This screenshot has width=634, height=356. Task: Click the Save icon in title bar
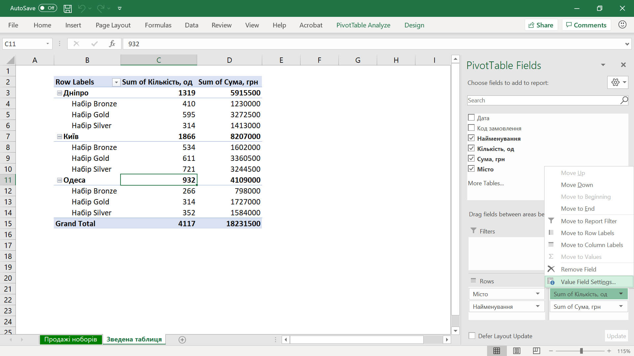click(68, 9)
